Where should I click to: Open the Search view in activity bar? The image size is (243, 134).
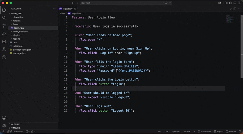pyautogui.click(x=4, y=18)
